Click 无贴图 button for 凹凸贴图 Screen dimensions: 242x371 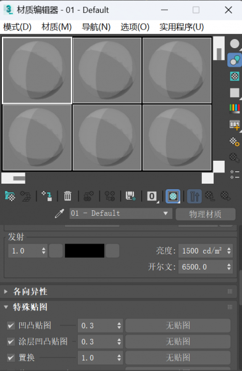click(178, 326)
